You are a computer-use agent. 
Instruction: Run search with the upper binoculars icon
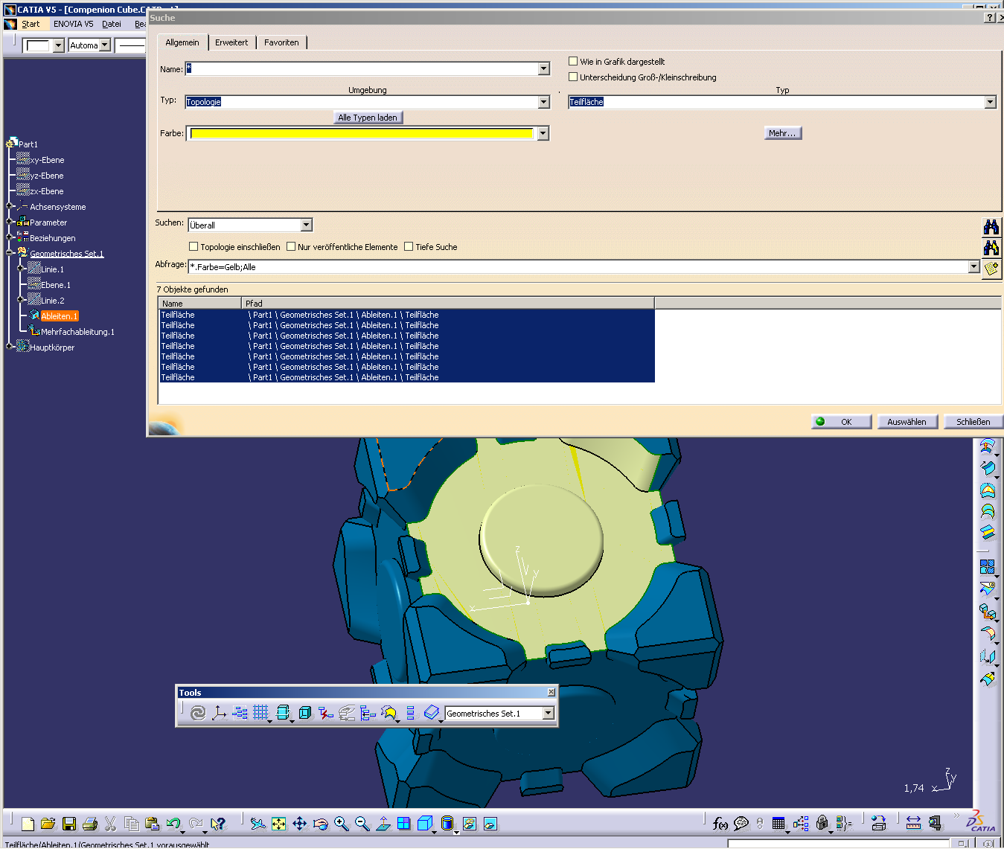991,227
